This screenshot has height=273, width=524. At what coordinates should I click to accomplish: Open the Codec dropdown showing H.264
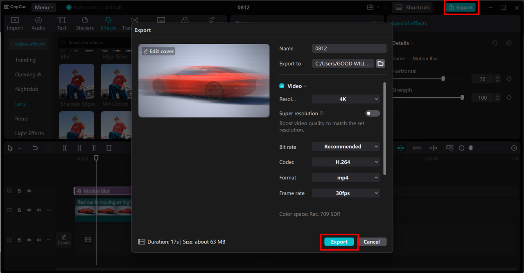[346, 162]
